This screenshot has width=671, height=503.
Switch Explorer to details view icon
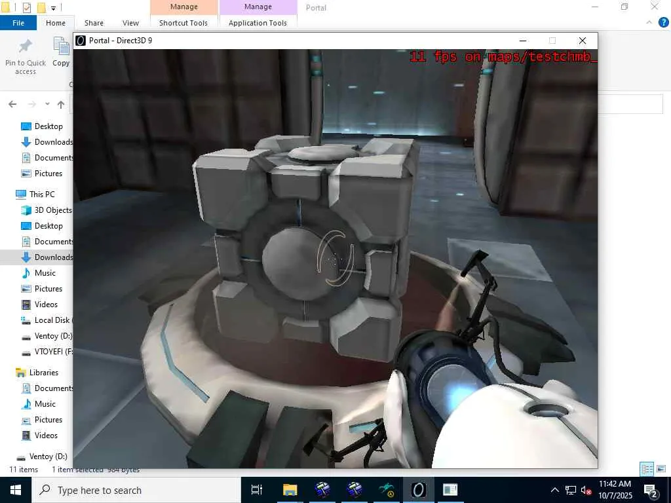647,469
